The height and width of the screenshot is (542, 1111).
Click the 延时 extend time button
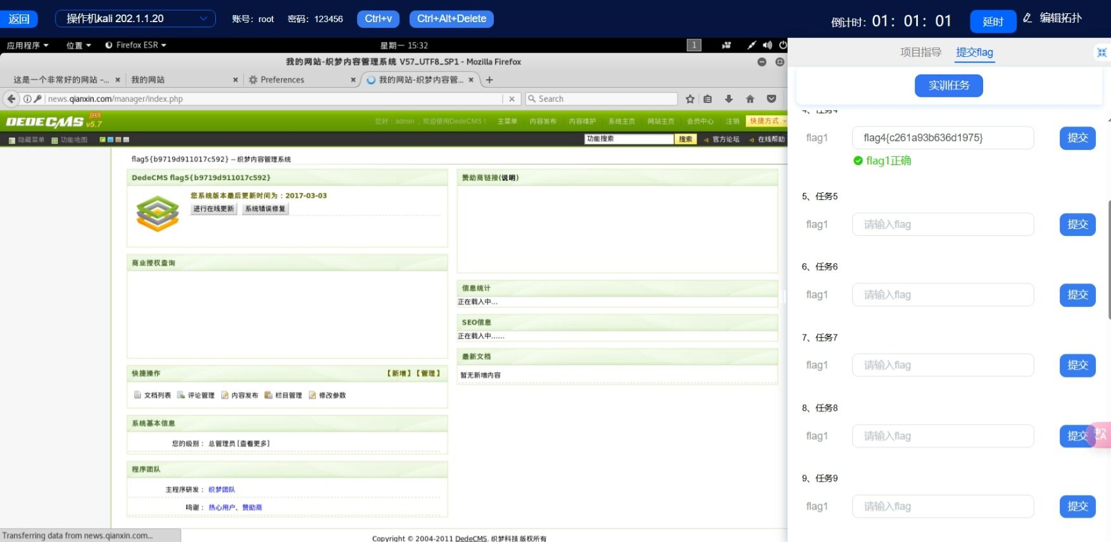pos(993,22)
